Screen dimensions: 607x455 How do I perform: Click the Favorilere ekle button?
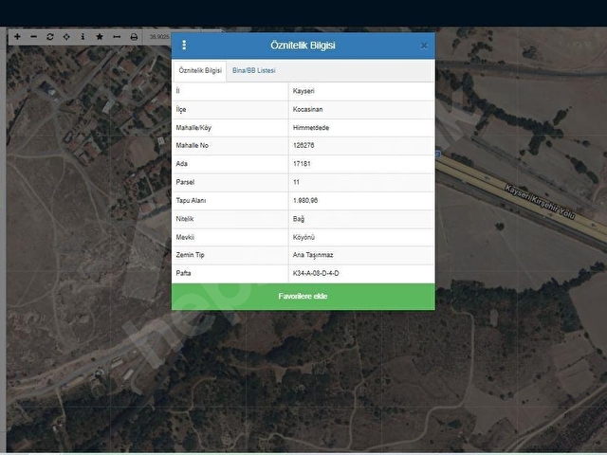click(x=303, y=297)
